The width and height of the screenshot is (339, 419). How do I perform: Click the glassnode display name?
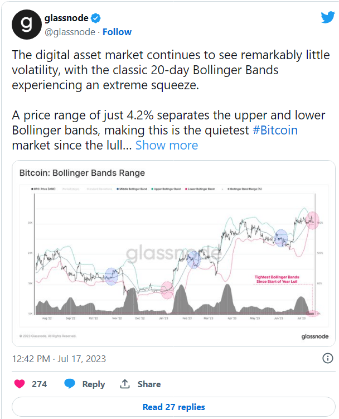pos(66,18)
